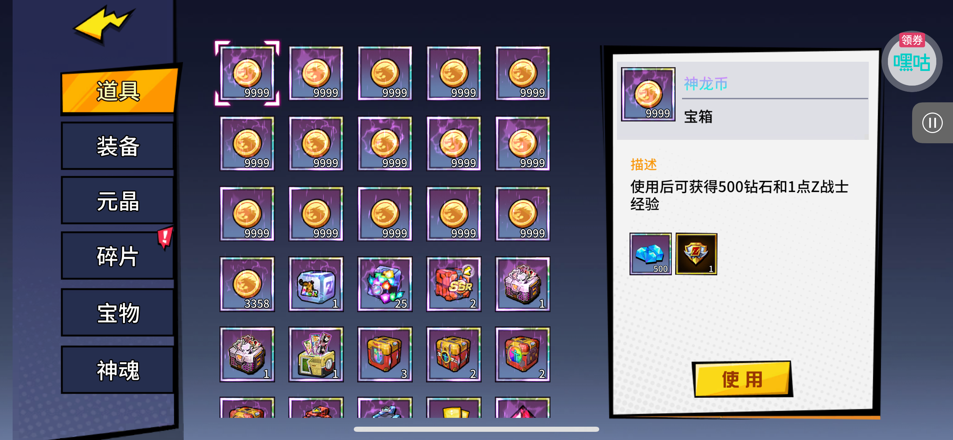Select the coin stack showing 3358
This screenshot has width=953, height=440.
pyautogui.click(x=247, y=284)
